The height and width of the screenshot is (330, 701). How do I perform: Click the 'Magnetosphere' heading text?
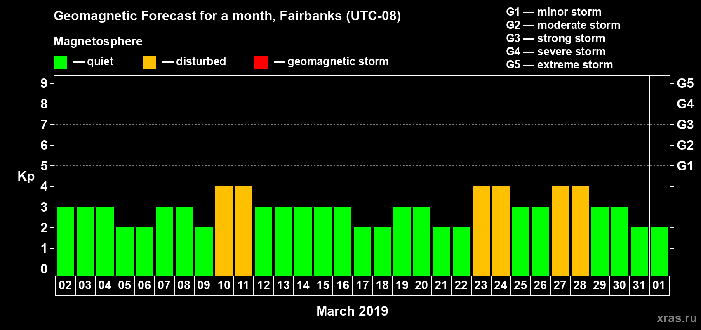[98, 41]
